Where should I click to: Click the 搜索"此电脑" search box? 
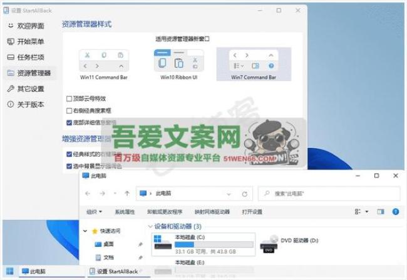click(329, 194)
